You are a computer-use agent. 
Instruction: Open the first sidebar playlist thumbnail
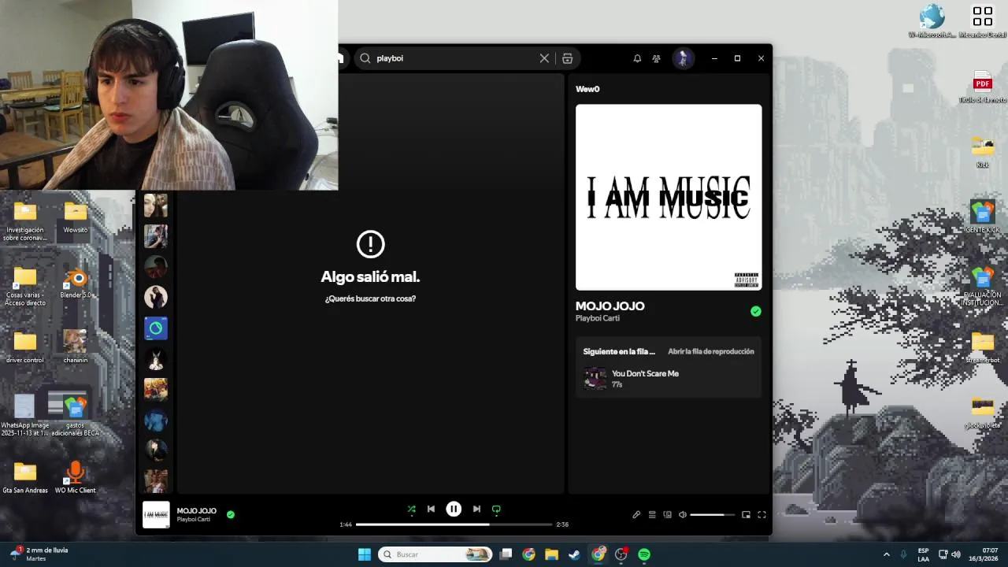click(156, 206)
